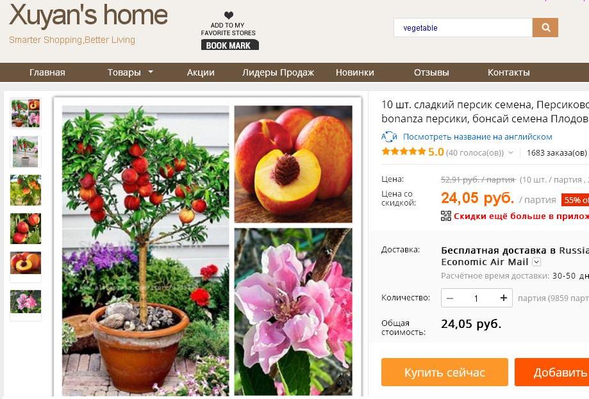
Task: Select the pink blossom thumbnail
Action: click(x=26, y=302)
